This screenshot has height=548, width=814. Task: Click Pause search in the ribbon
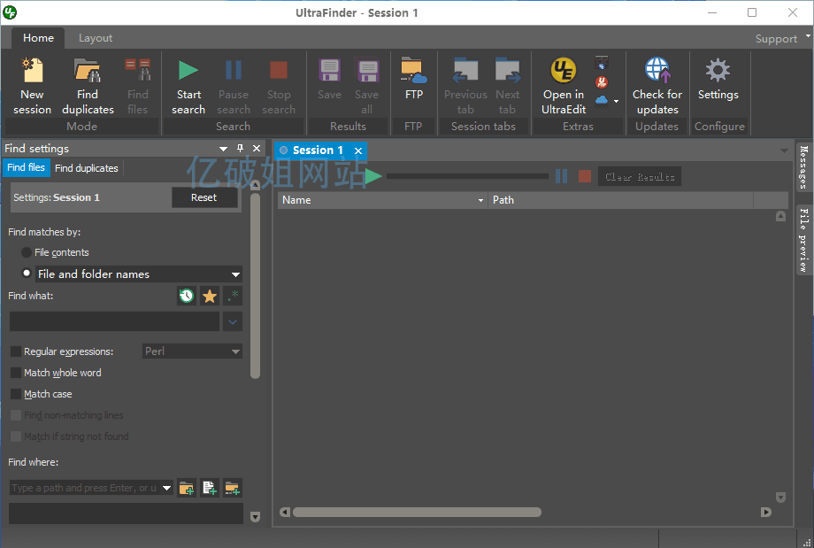[234, 86]
